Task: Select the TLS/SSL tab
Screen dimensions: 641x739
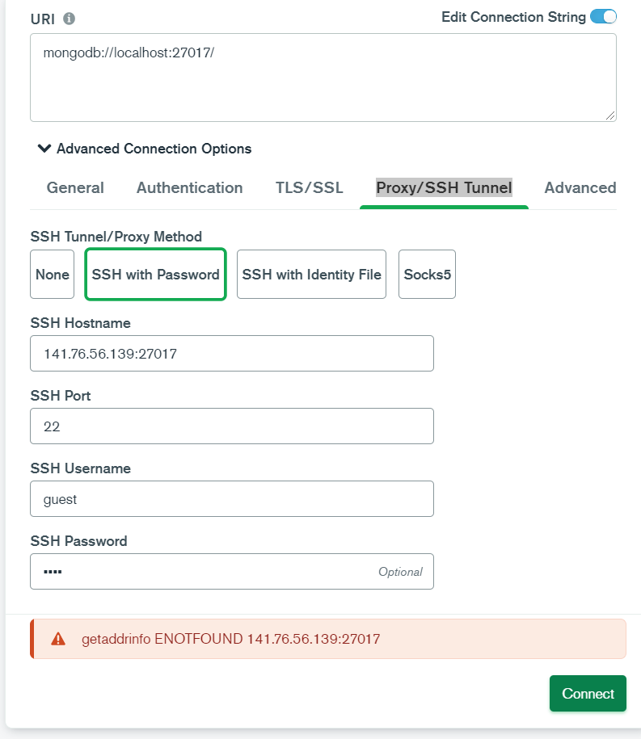Action: point(309,188)
